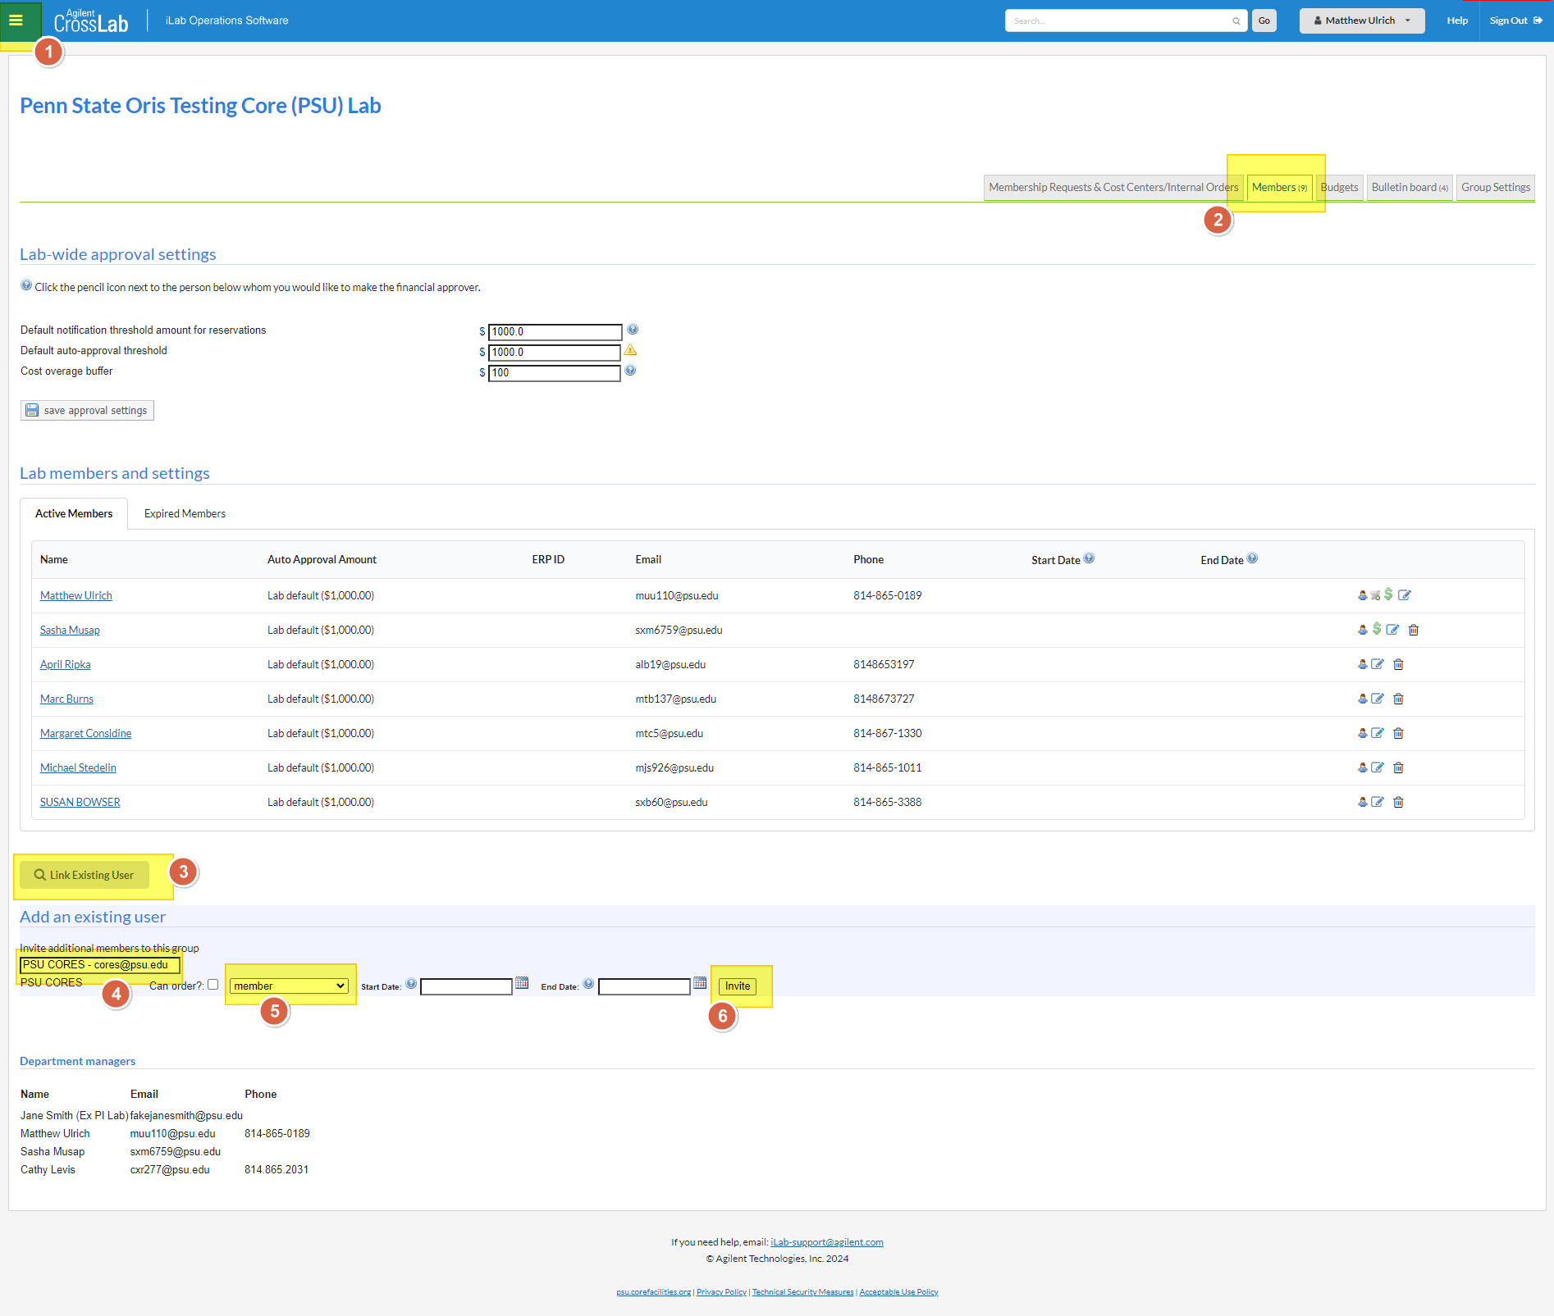The width and height of the screenshot is (1554, 1316).
Task: Open the April Ripka name link
Action: pyautogui.click(x=66, y=665)
